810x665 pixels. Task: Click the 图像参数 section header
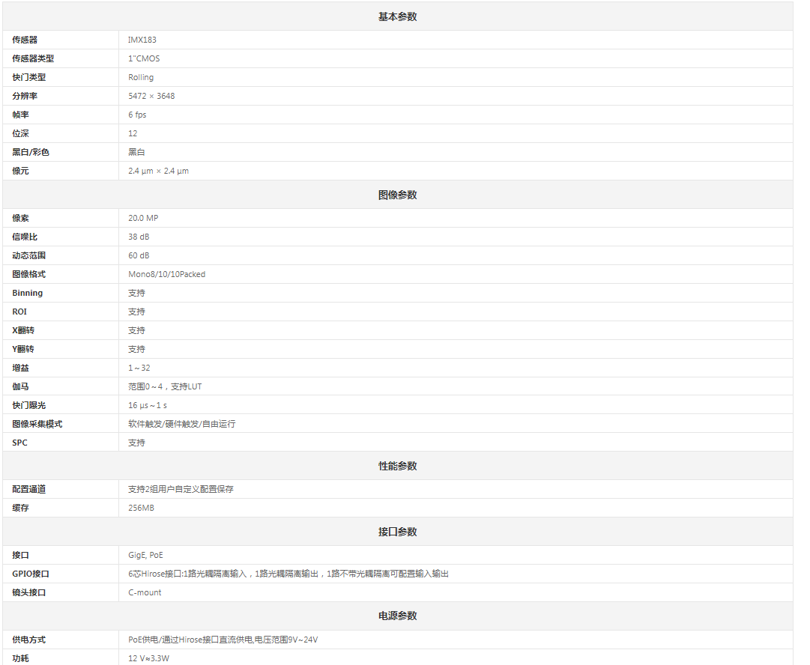coord(397,195)
